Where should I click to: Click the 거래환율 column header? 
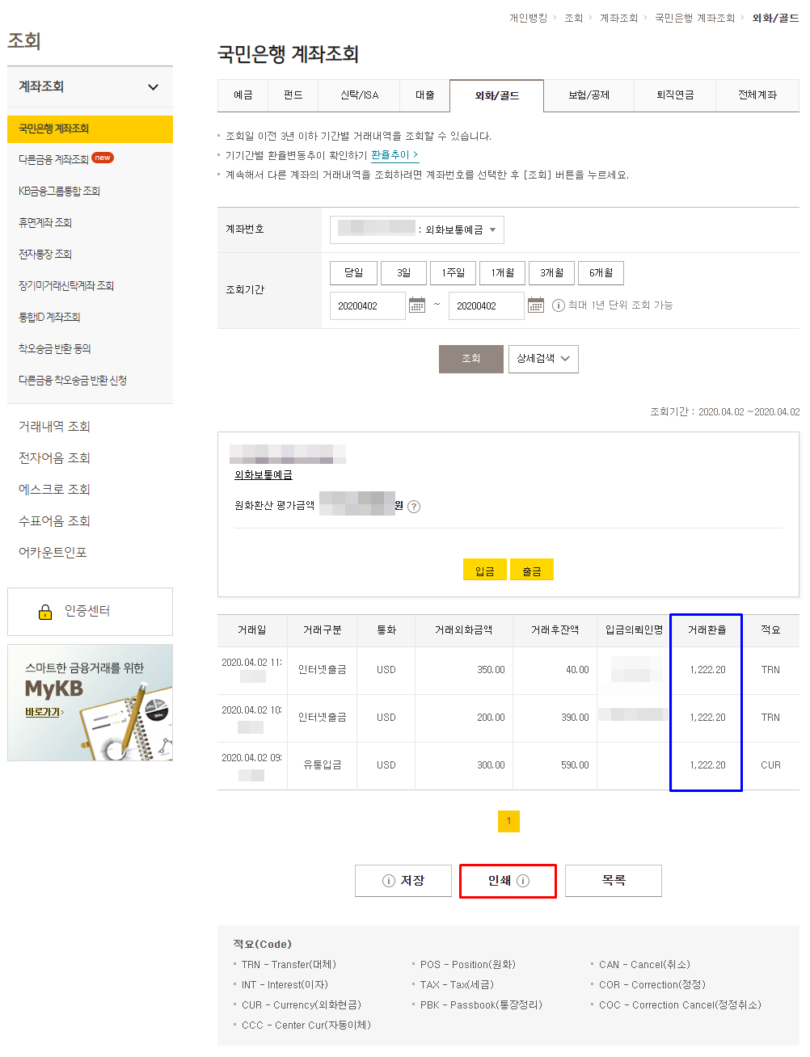pyautogui.click(x=707, y=630)
